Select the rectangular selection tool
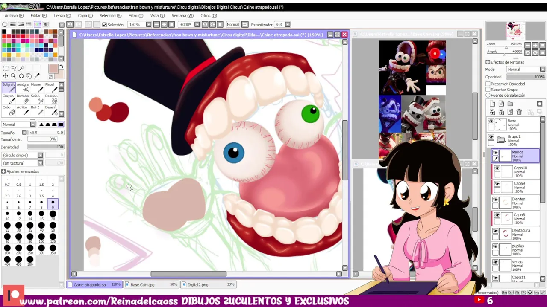The height and width of the screenshot is (307, 547). (5, 68)
